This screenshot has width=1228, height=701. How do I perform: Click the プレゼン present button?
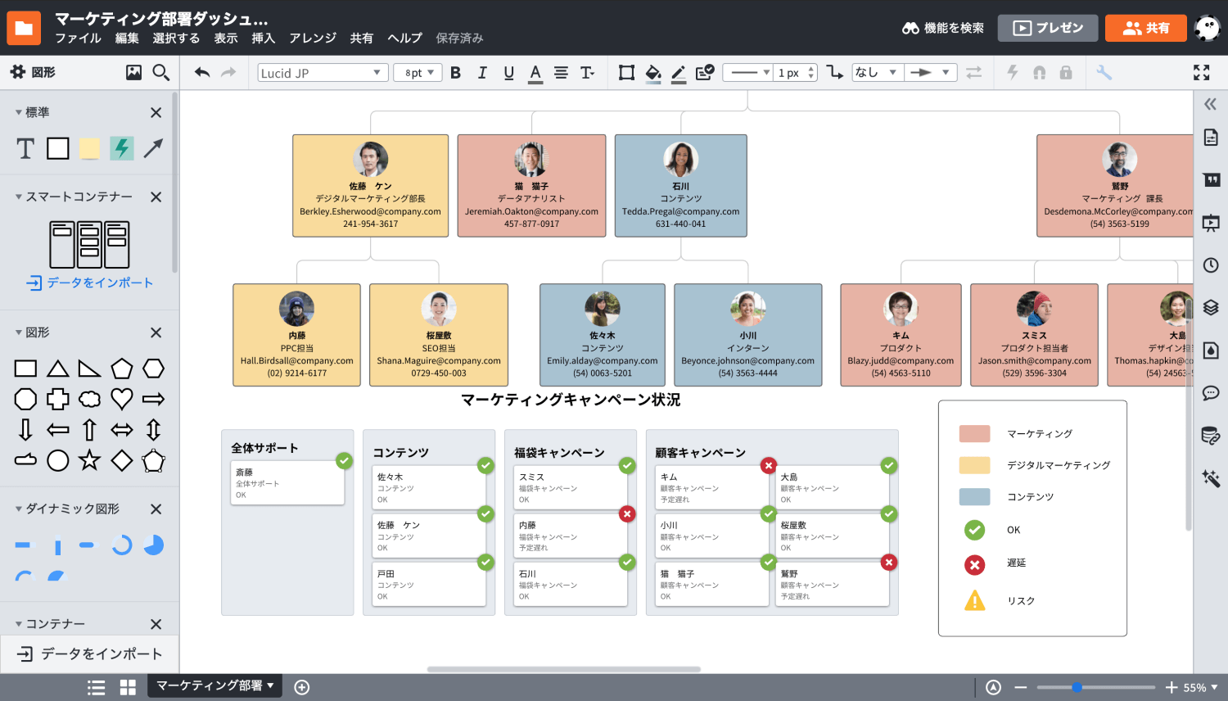point(1047,28)
